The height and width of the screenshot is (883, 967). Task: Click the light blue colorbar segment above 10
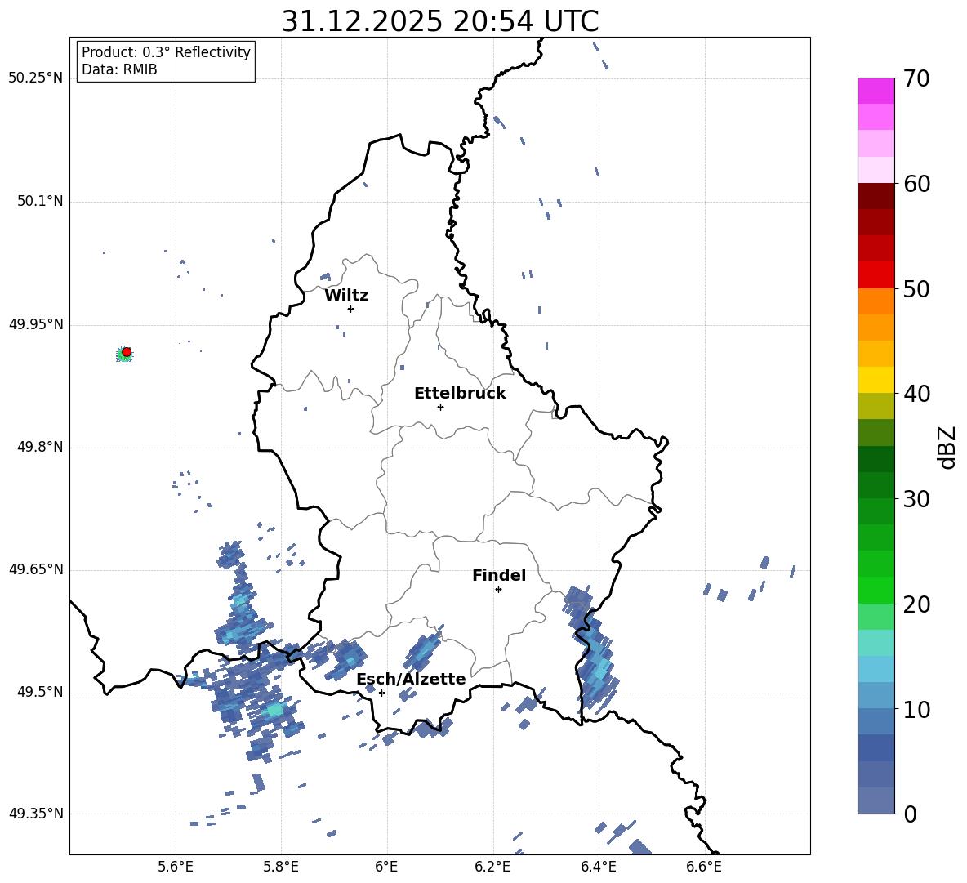point(876,669)
